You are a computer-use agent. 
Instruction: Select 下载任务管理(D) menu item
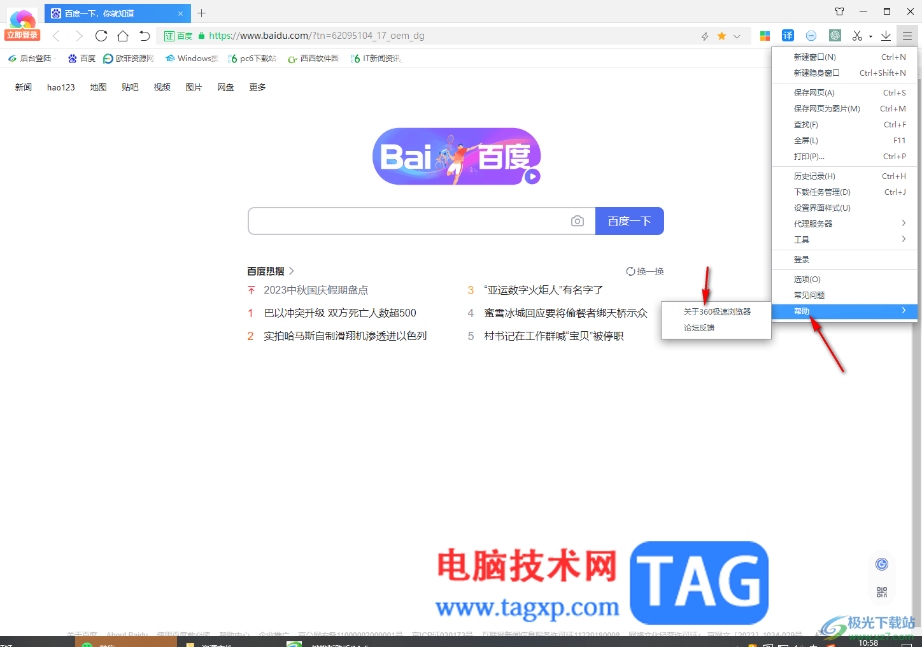844,192
